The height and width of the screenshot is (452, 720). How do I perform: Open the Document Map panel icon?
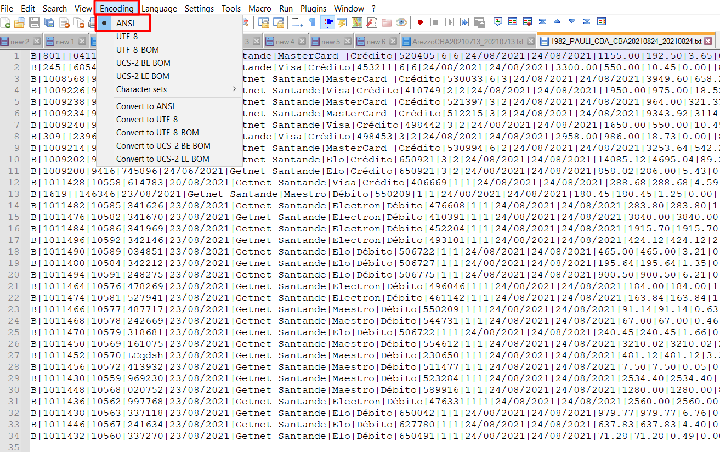[357, 22]
